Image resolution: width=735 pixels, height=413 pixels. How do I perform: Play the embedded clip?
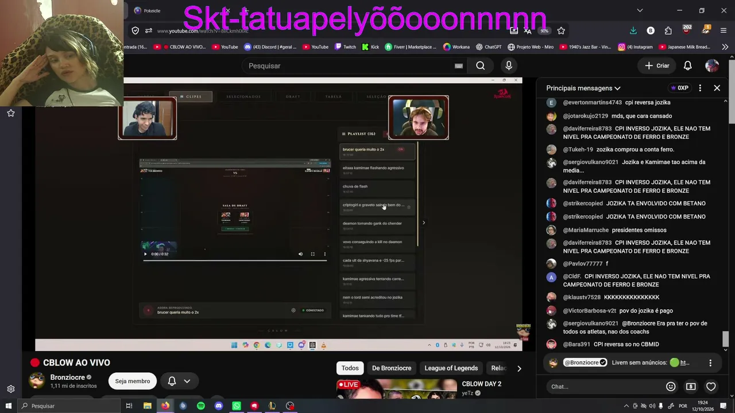(x=145, y=254)
